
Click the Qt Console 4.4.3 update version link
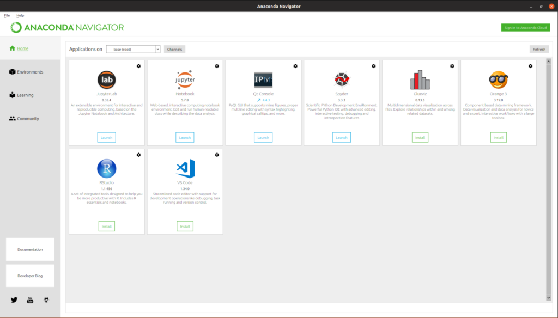click(x=264, y=100)
